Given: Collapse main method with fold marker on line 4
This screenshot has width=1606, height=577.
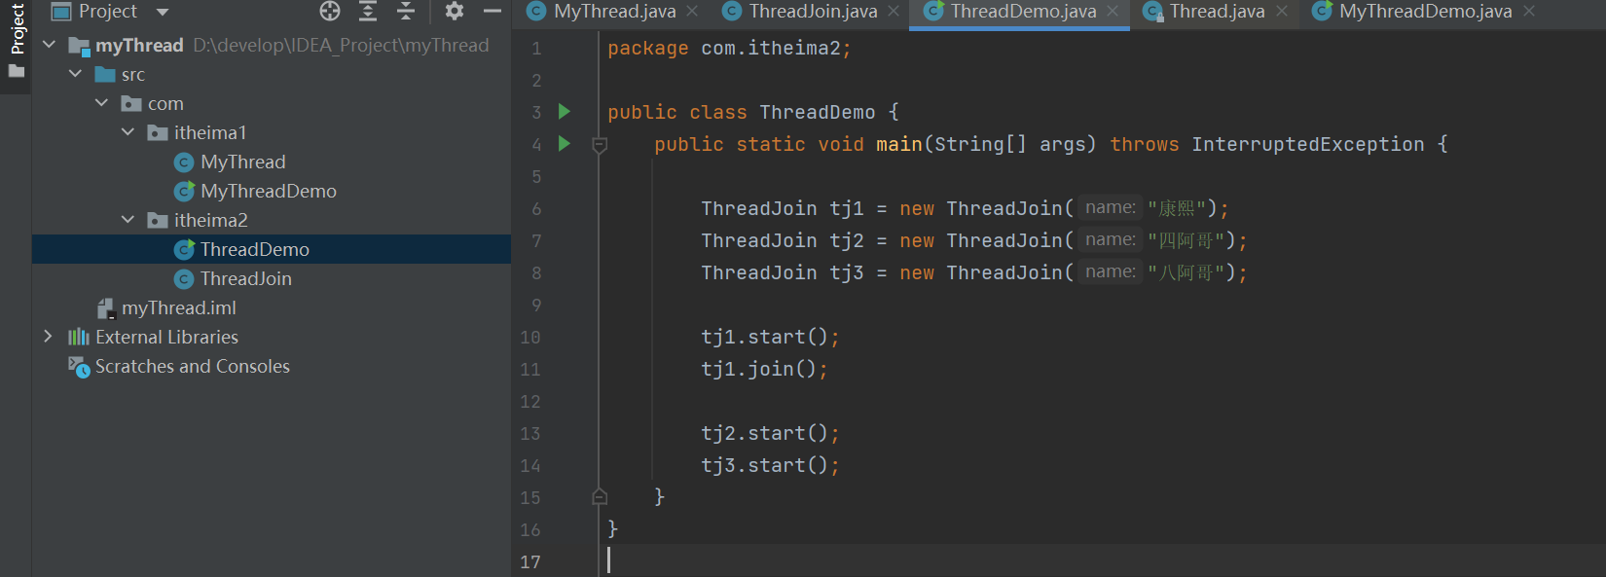Looking at the screenshot, I should [x=600, y=145].
